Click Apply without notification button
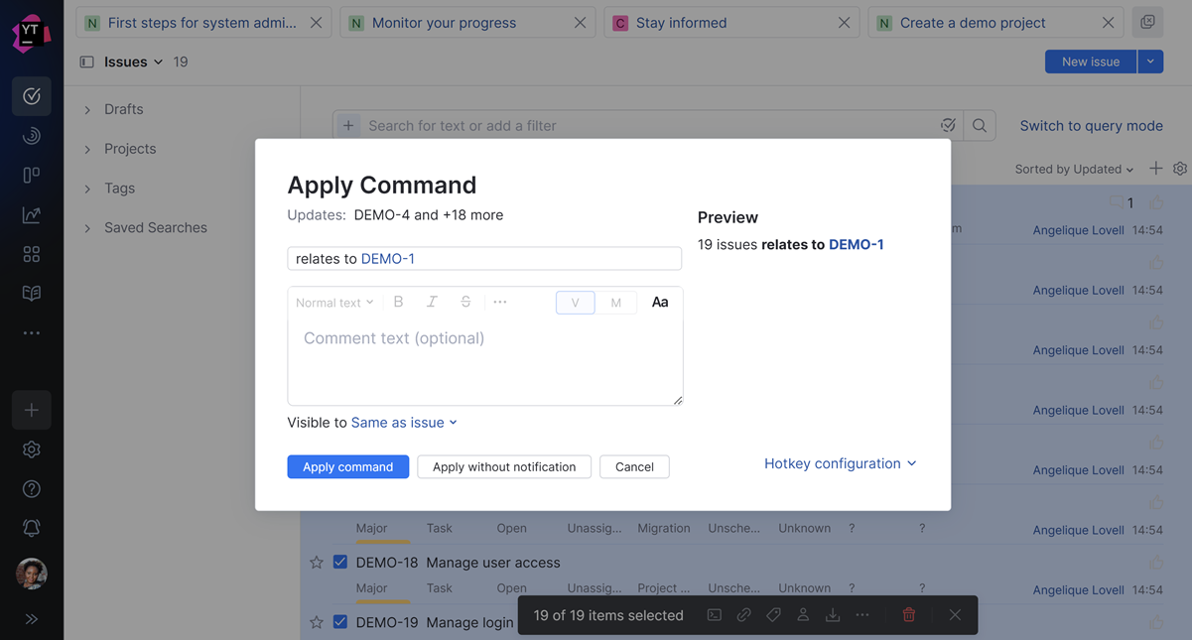The image size is (1192, 640). 504,466
